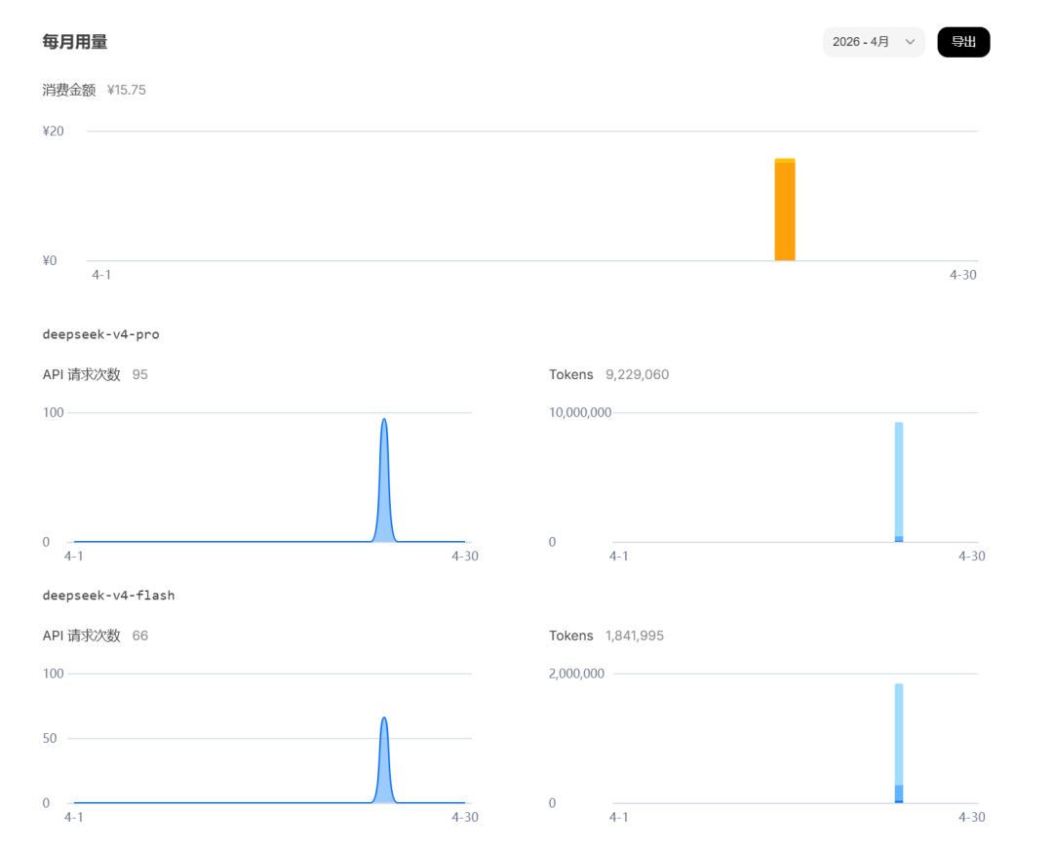
Task: Click the ¥20 axis label on spending chart
Action: pos(53,131)
